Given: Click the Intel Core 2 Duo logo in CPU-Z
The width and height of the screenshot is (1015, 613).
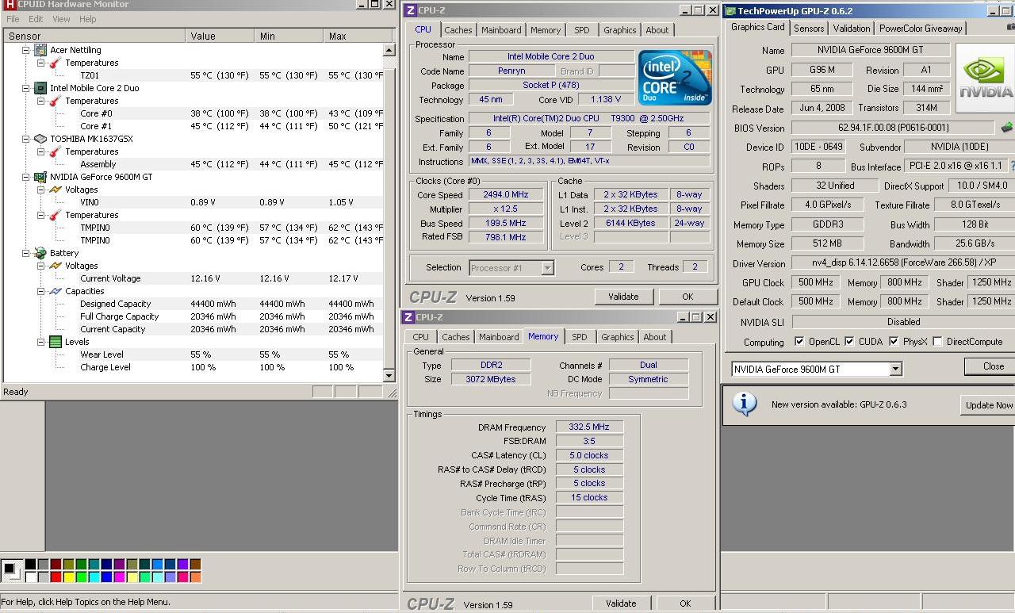Looking at the screenshot, I should click(x=675, y=78).
